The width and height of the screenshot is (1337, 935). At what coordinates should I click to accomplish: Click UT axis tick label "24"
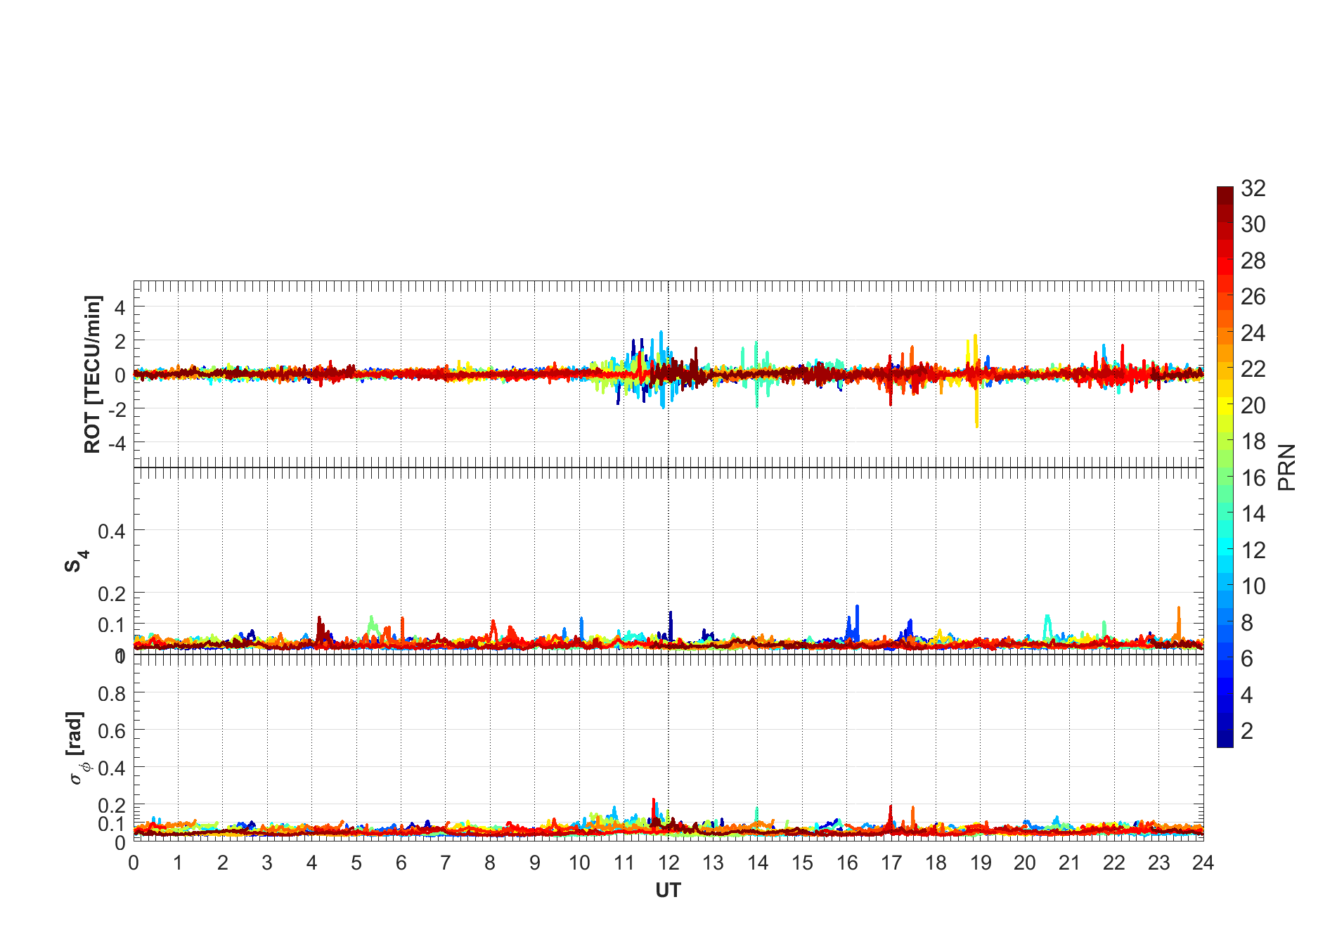coord(1203,863)
